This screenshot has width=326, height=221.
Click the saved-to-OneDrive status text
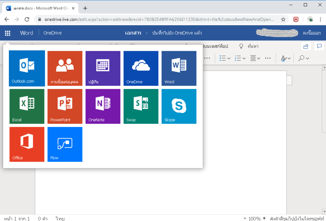pyautogui.click(x=177, y=33)
